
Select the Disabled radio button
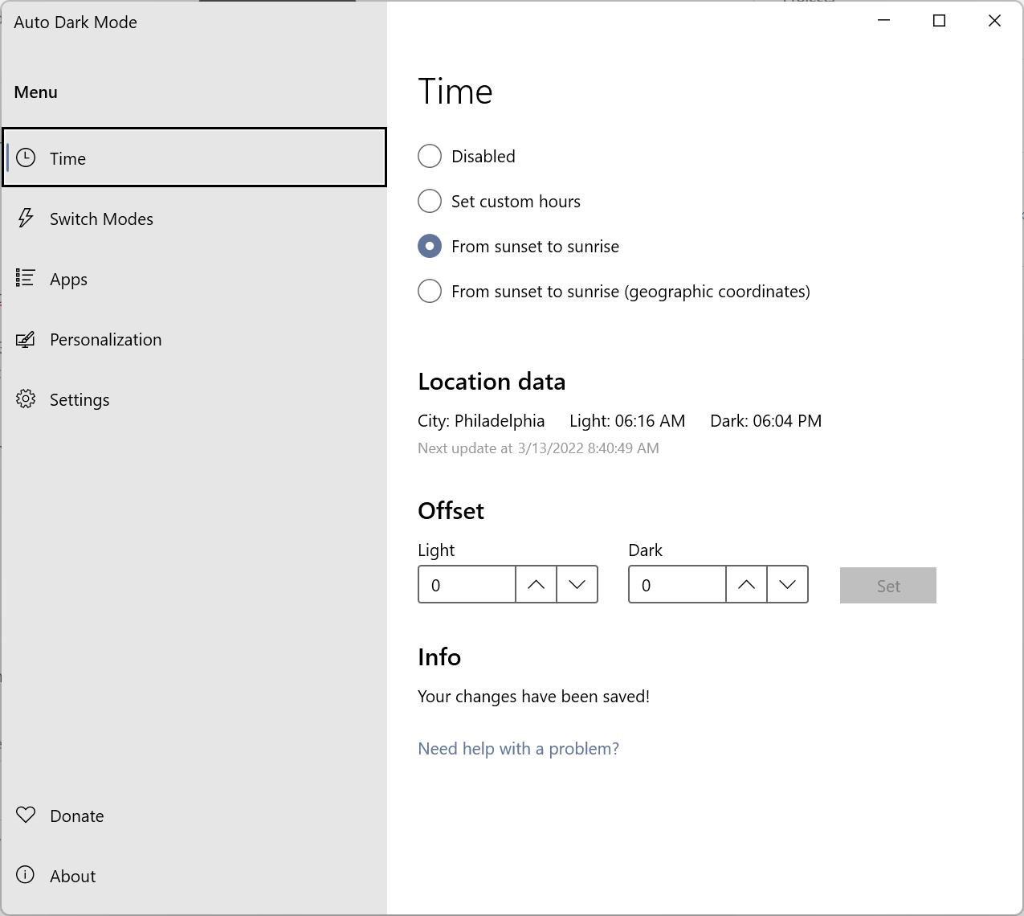430,156
